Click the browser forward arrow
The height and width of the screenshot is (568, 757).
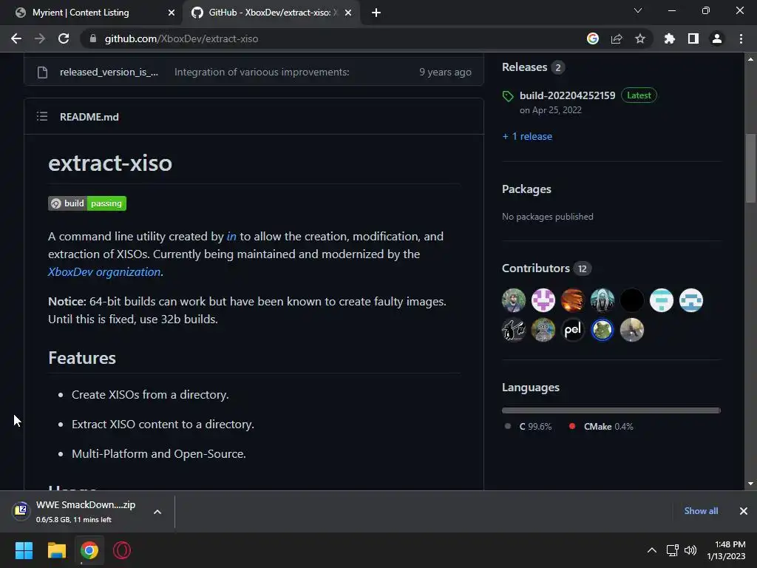pyautogui.click(x=40, y=38)
